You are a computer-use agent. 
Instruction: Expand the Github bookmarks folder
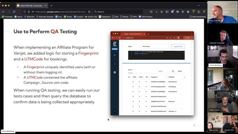(124, 17)
